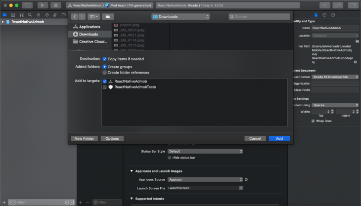The height and width of the screenshot is (206, 361).
Task: Click the New Folder button
Action: pyautogui.click(x=84, y=138)
